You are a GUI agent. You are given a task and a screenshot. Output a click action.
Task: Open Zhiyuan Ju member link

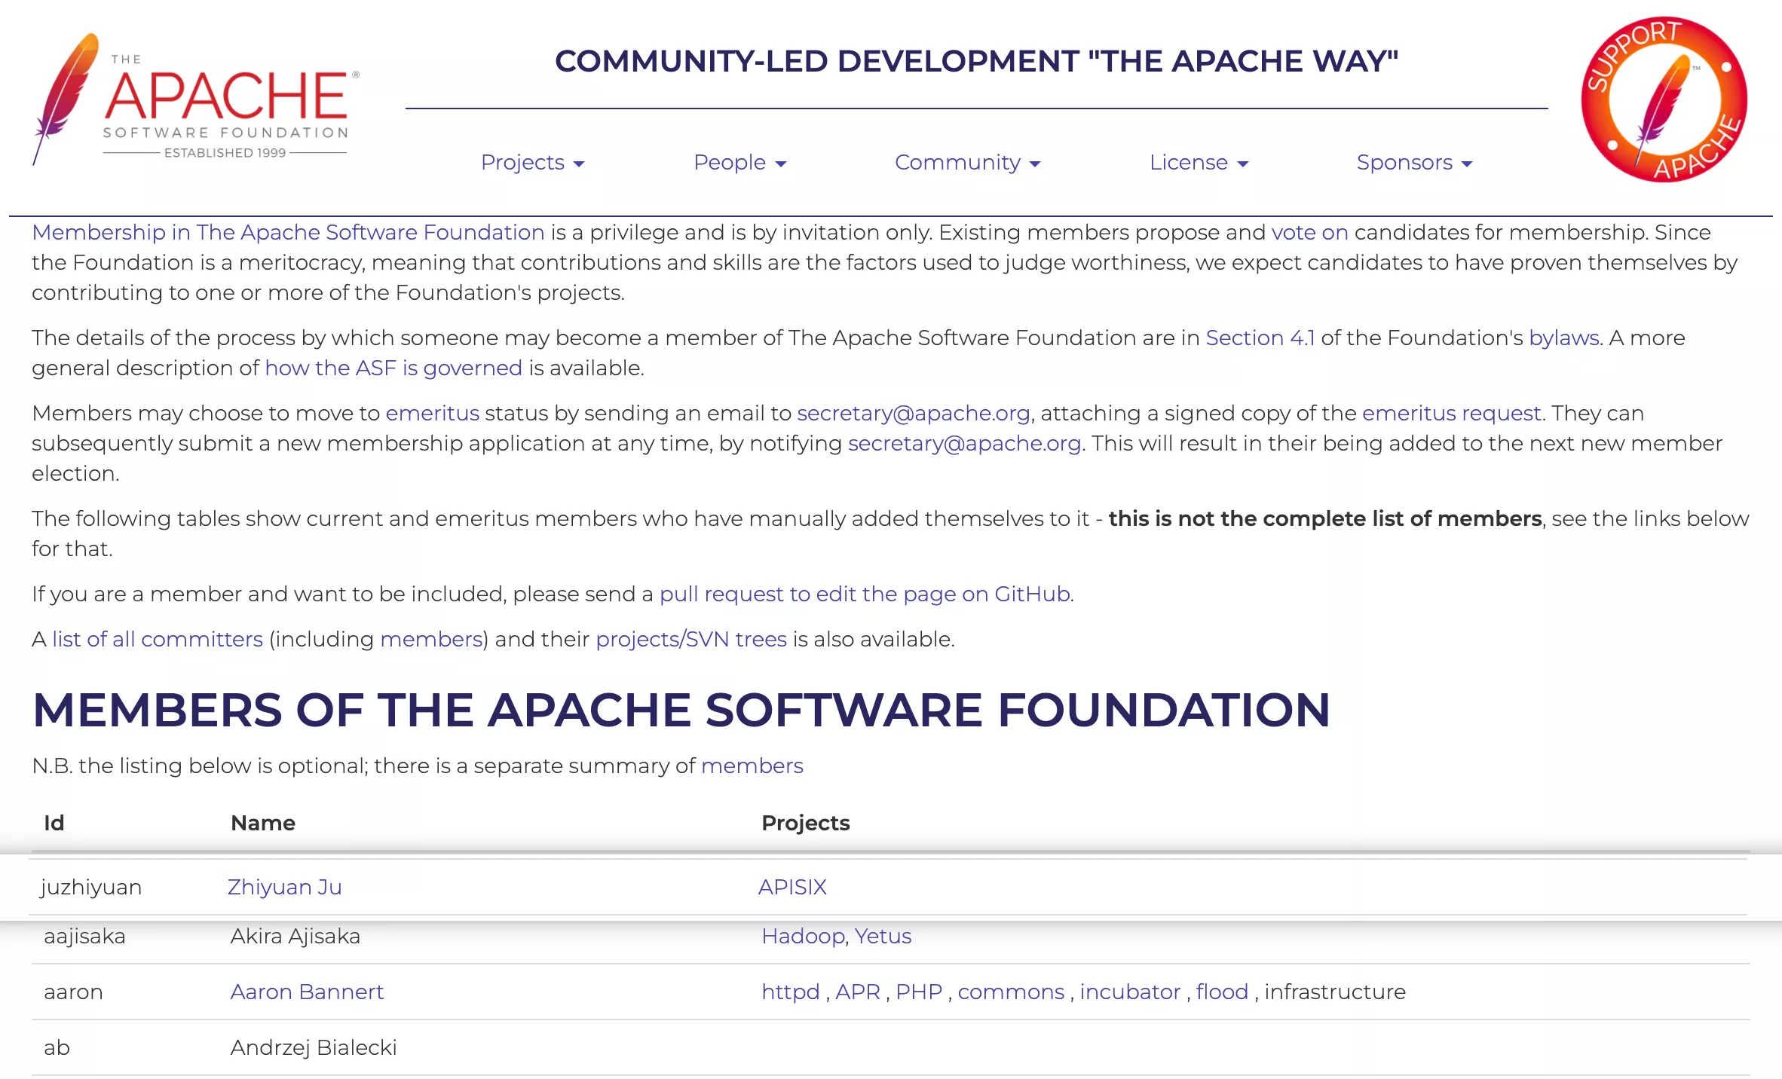[285, 887]
